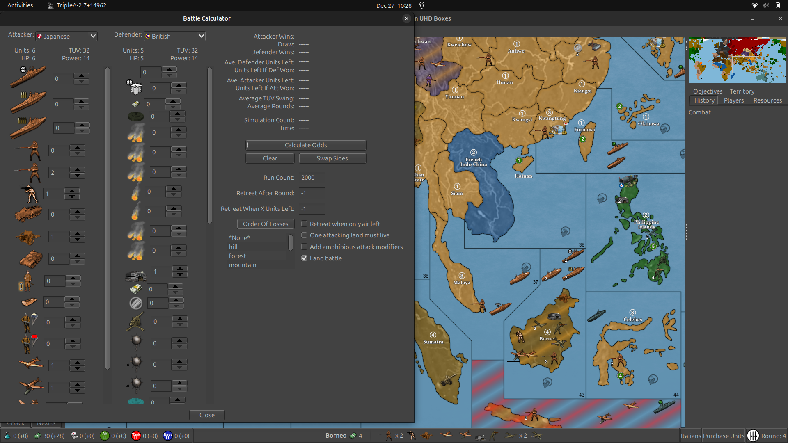The height and width of the screenshot is (443, 788).
Task: Click the Run Count input field
Action: (x=312, y=178)
